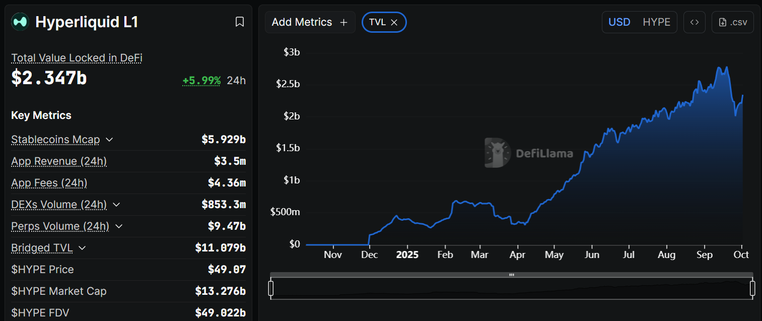Click plus icon in Add Metrics
The image size is (762, 321).
point(344,22)
